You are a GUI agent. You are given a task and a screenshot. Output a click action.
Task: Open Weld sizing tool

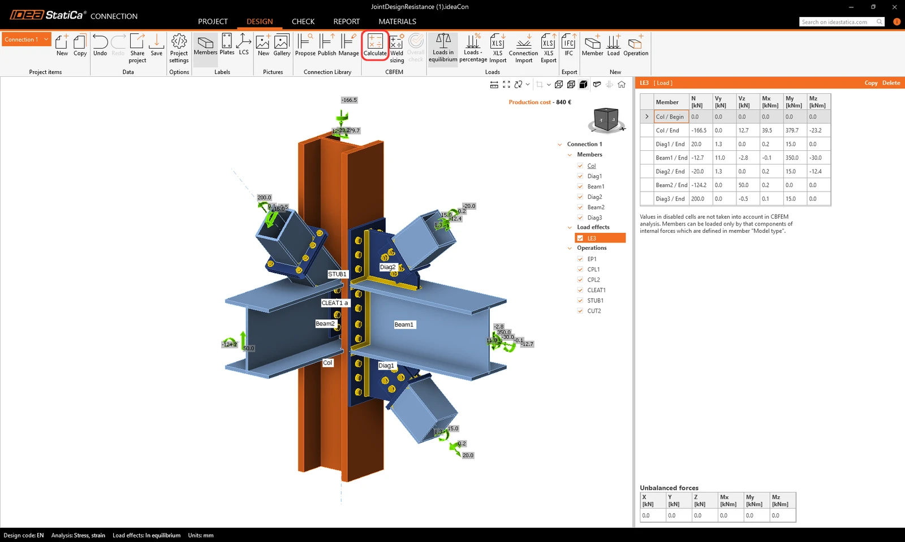pyautogui.click(x=397, y=49)
